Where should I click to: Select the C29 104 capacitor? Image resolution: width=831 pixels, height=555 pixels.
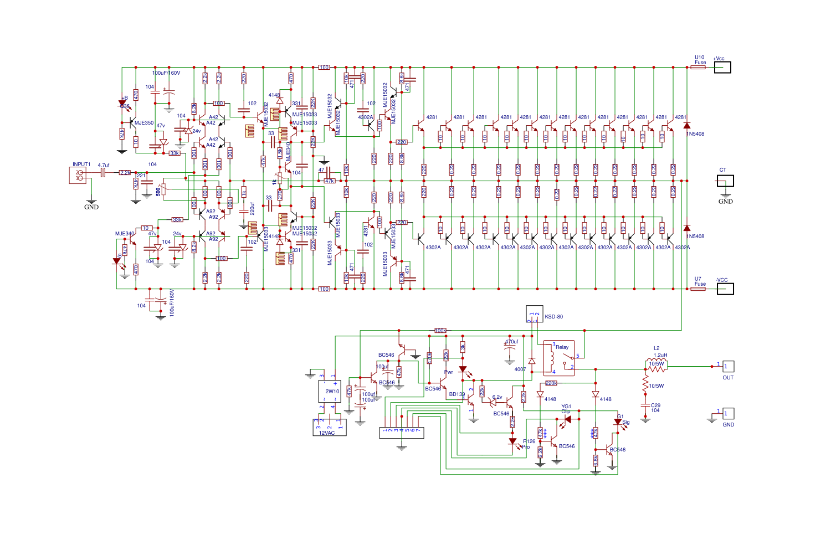point(645,405)
